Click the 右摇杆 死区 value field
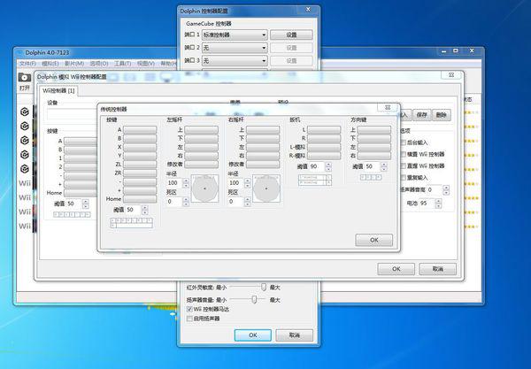This screenshot has width=531, height=369. (x=236, y=202)
